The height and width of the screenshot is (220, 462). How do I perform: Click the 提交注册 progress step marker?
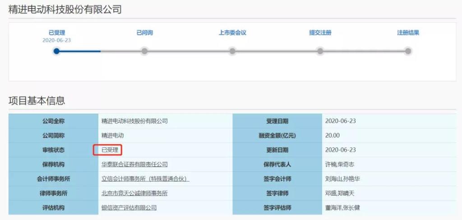click(x=320, y=51)
